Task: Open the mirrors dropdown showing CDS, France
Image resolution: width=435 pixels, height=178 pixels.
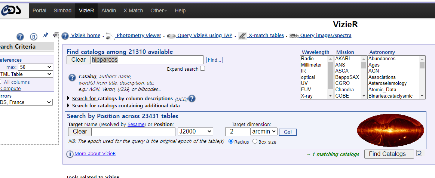Action: (26, 102)
